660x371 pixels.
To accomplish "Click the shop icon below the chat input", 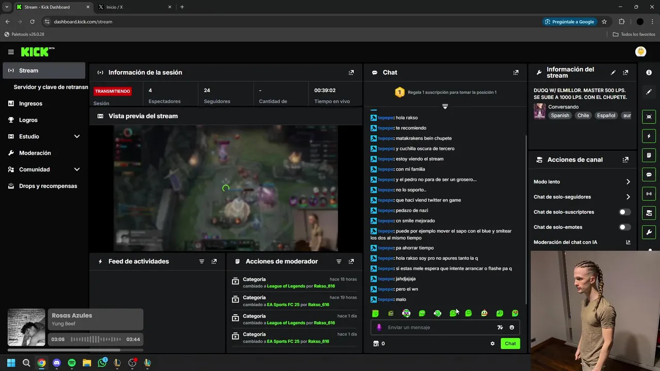I will pos(376,344).
